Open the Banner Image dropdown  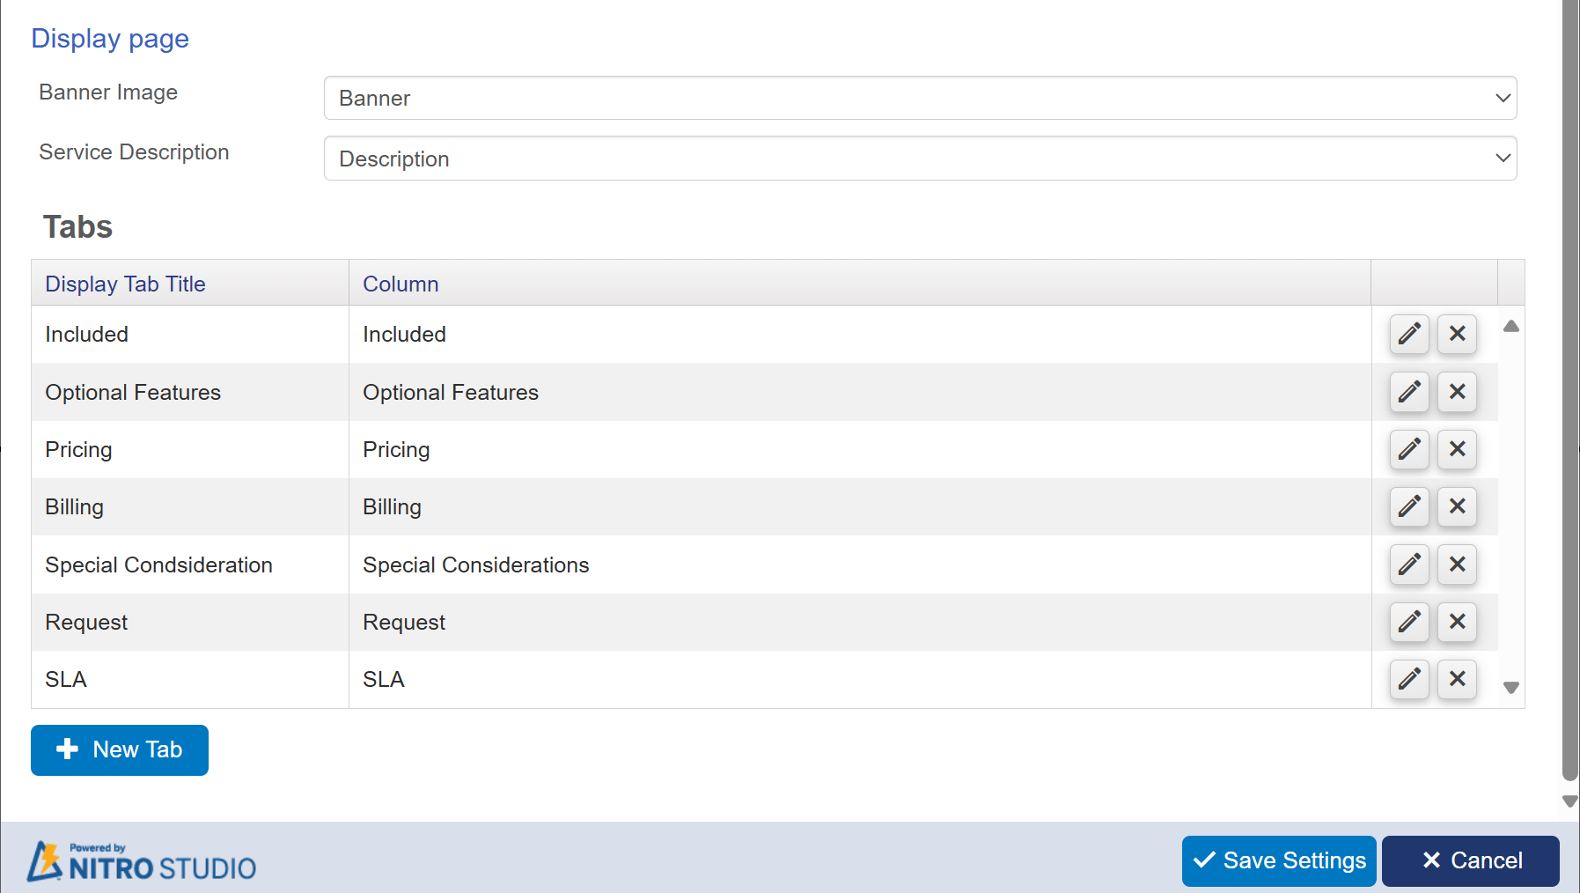(920, 98)
